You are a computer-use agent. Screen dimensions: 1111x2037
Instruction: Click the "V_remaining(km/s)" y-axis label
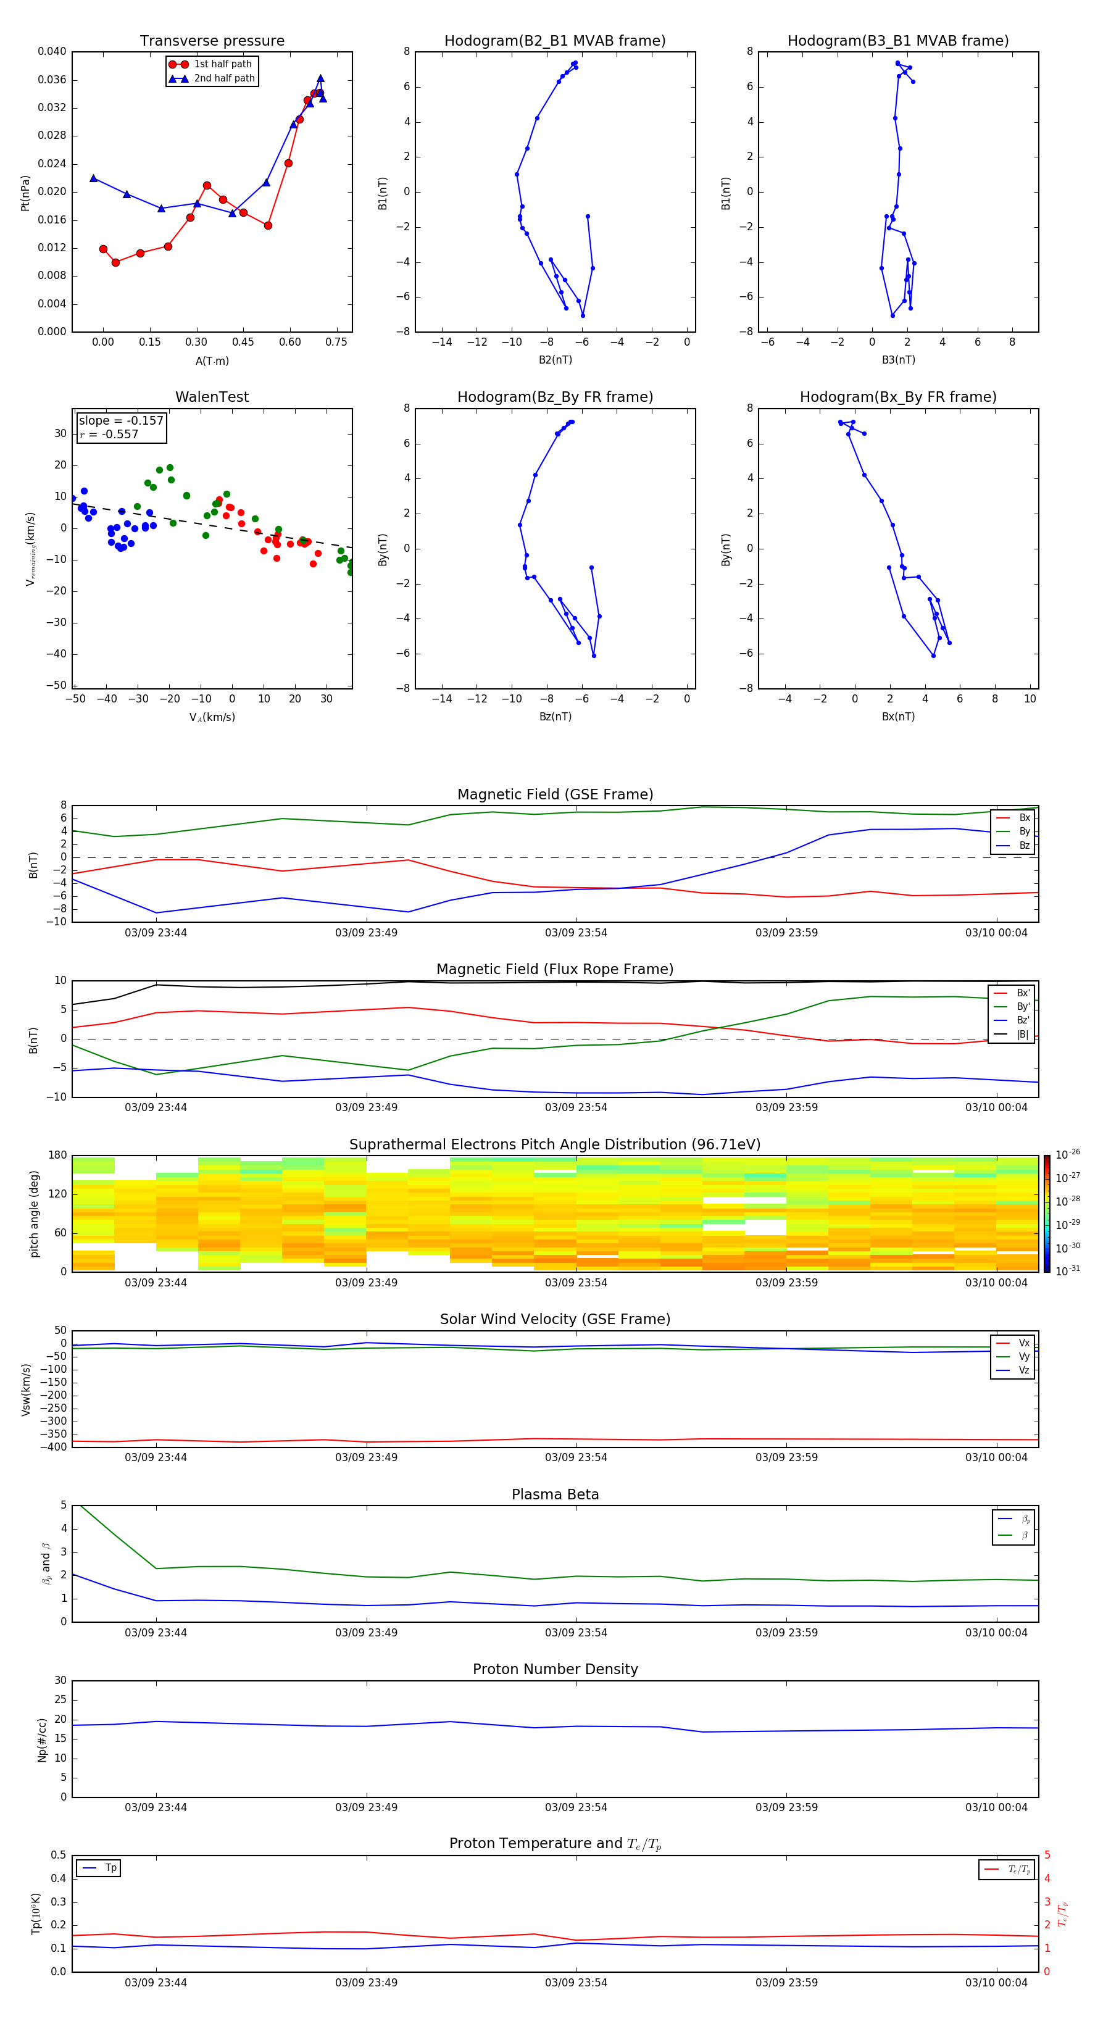pos(31,549)
